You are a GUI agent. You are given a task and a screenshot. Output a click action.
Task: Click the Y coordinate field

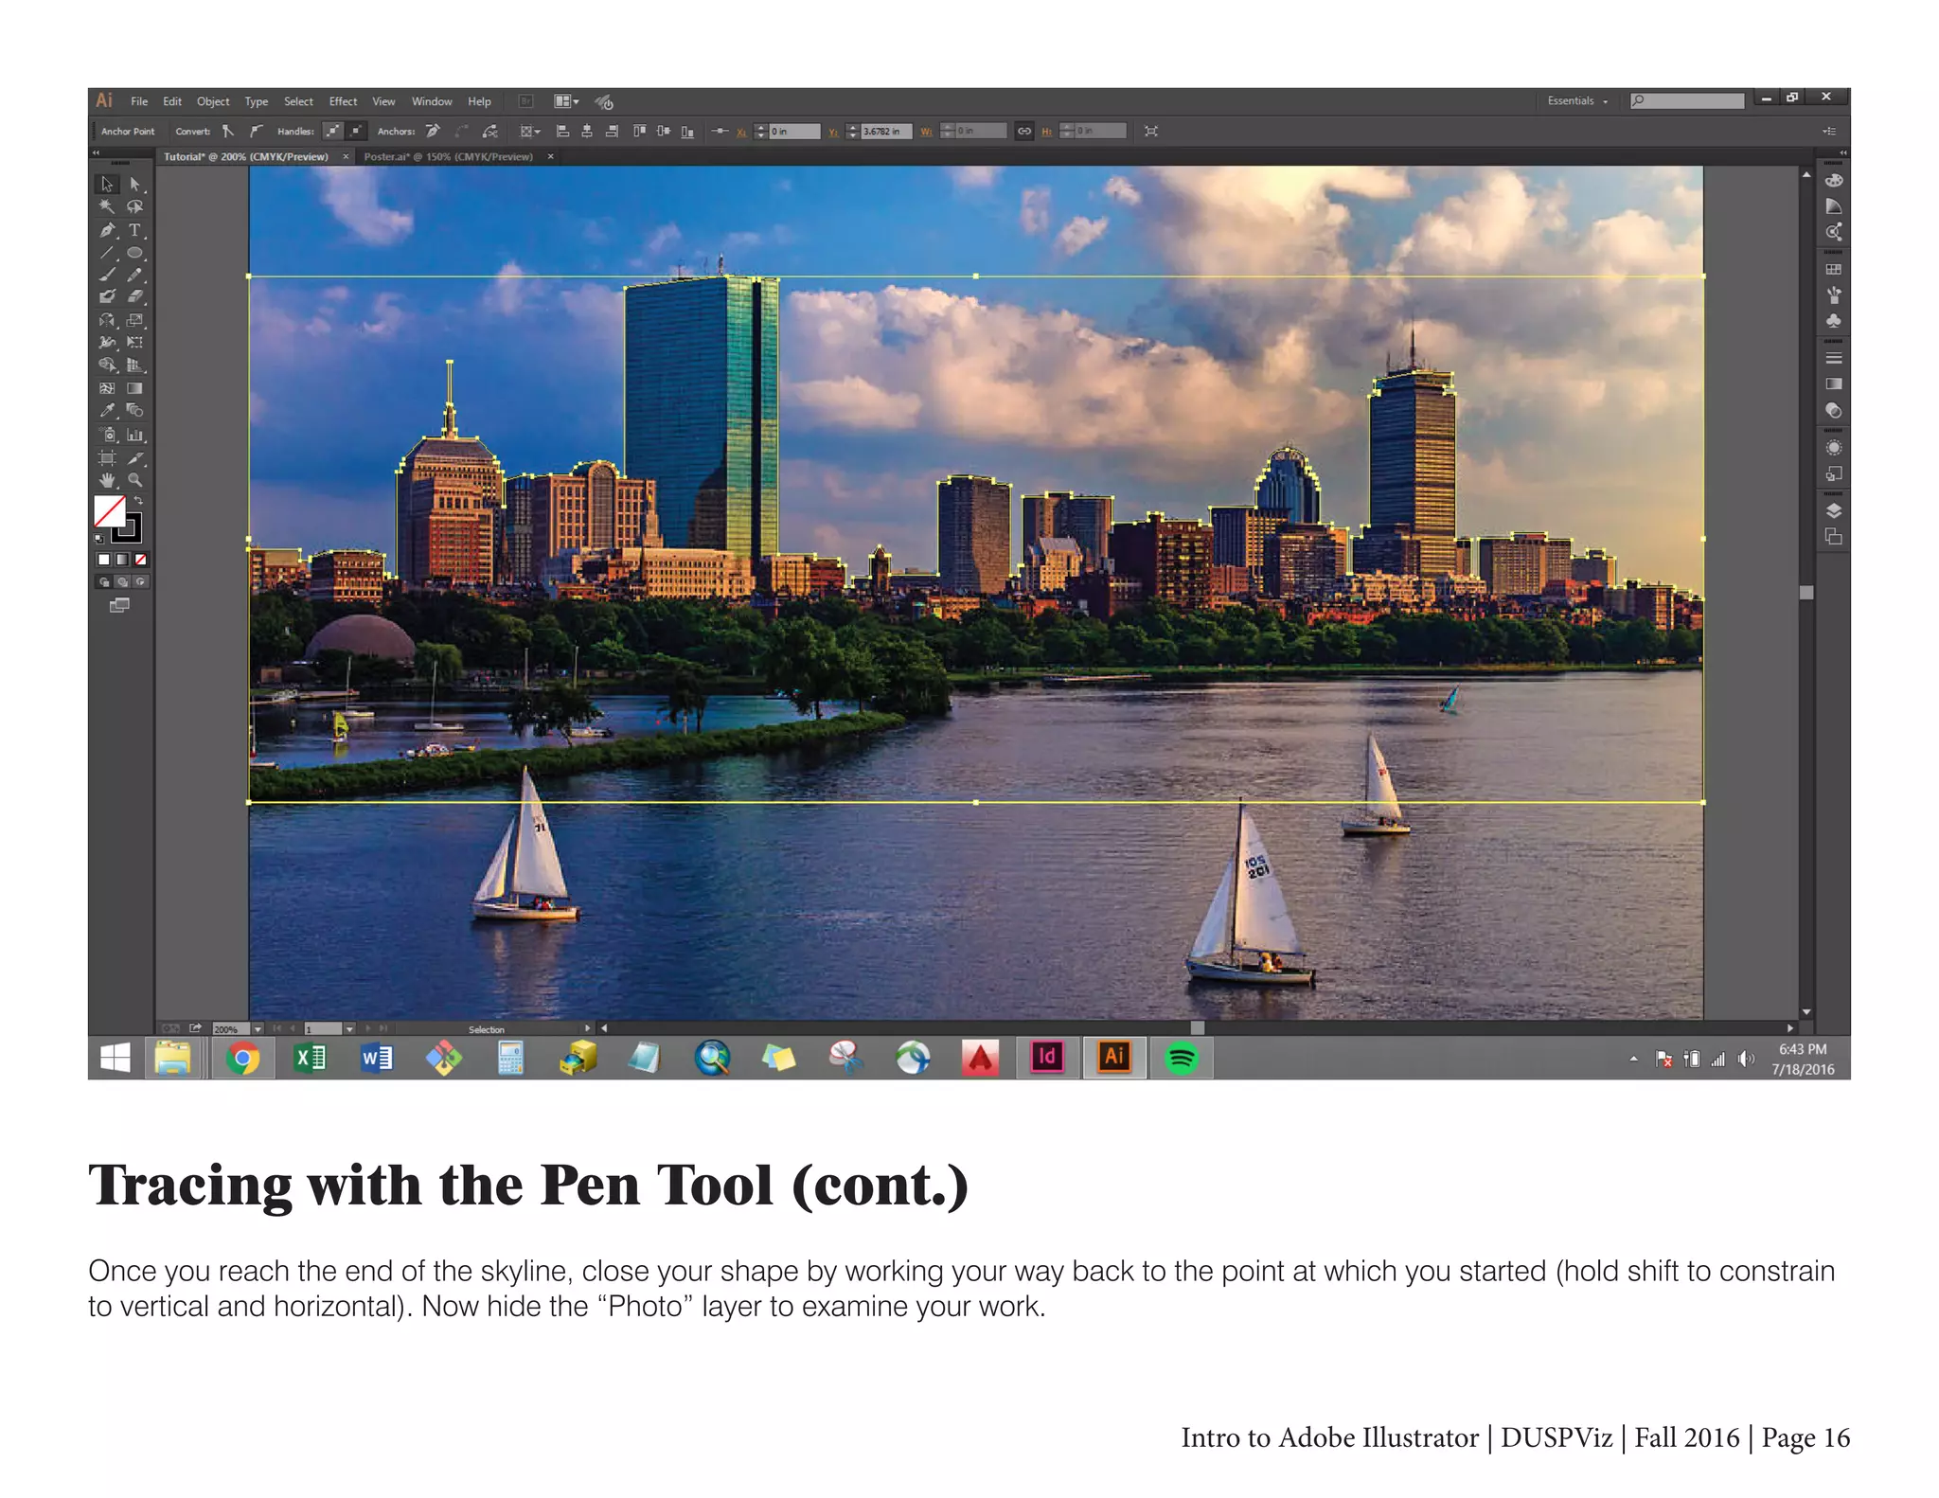tap(886, 131)
